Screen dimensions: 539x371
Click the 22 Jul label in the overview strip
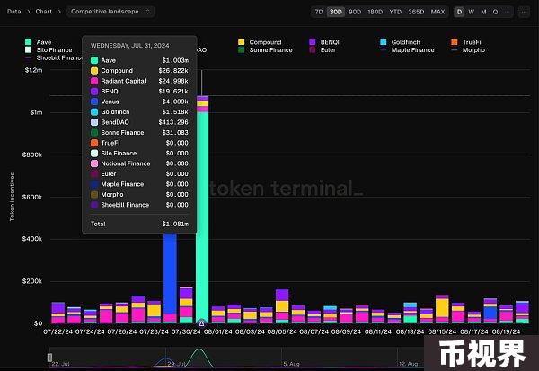[x=61, y=364]
